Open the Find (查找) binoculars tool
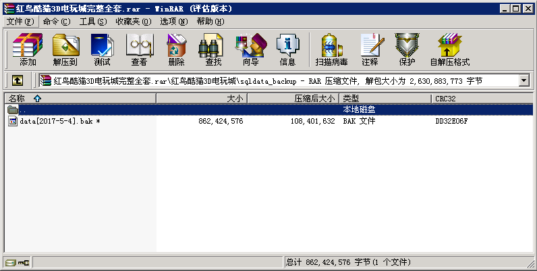The height and width of the screenshot is (271, 537). [213, 50]
